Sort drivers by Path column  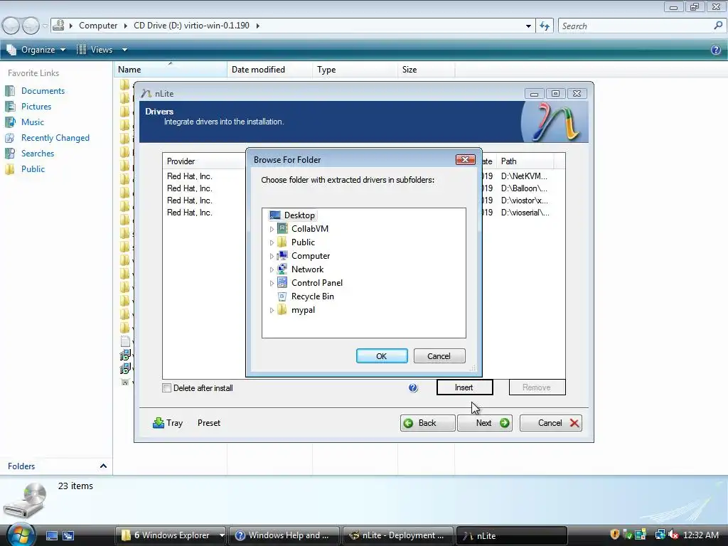click(x=525, y=161)
